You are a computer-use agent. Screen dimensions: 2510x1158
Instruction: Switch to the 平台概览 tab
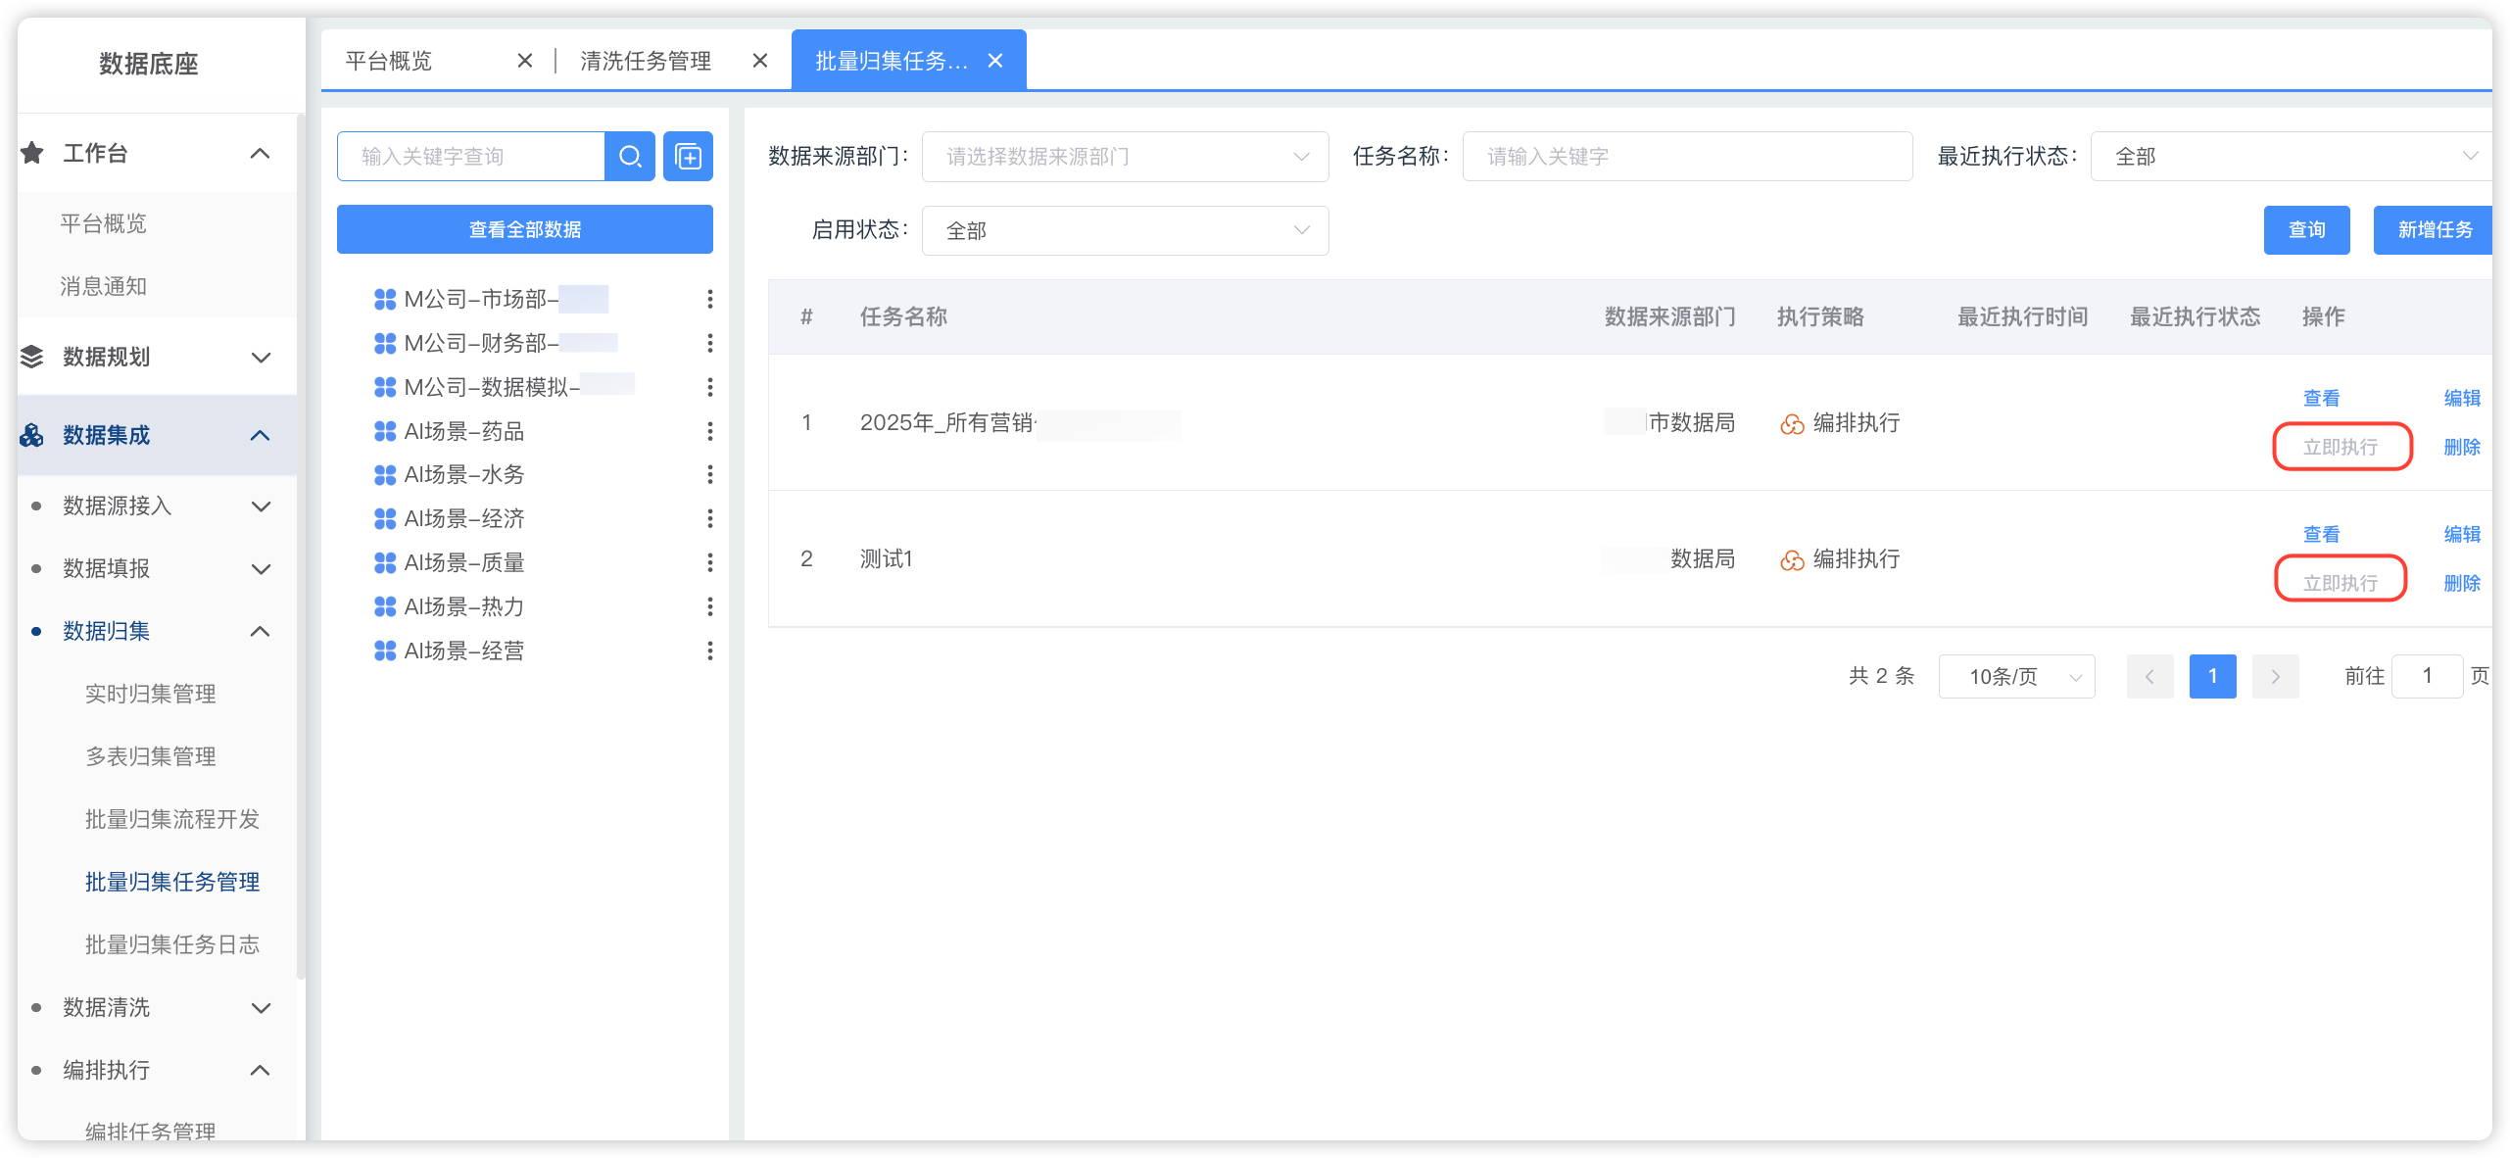(x=389, y=61)
